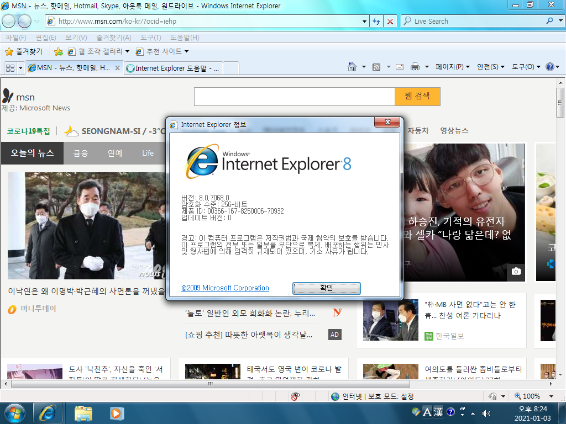The height and width of the screenshot is (424, 566).
Task: Select the Life news tab
Action: coord(148,153)
